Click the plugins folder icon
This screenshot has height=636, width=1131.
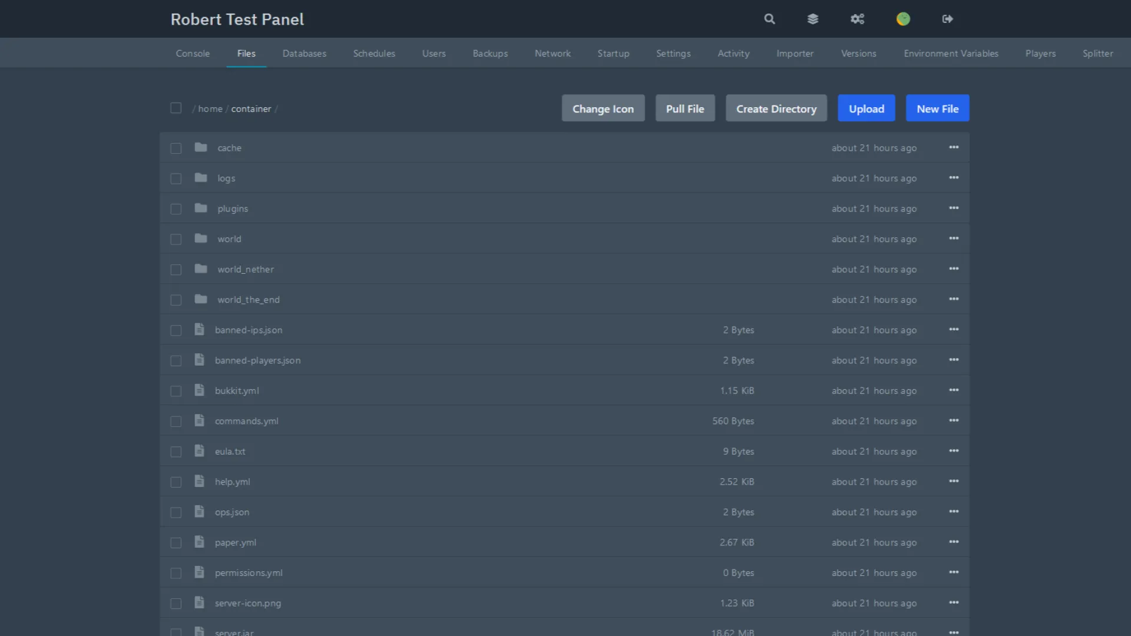pyautogui.click(x=201, y=208)
